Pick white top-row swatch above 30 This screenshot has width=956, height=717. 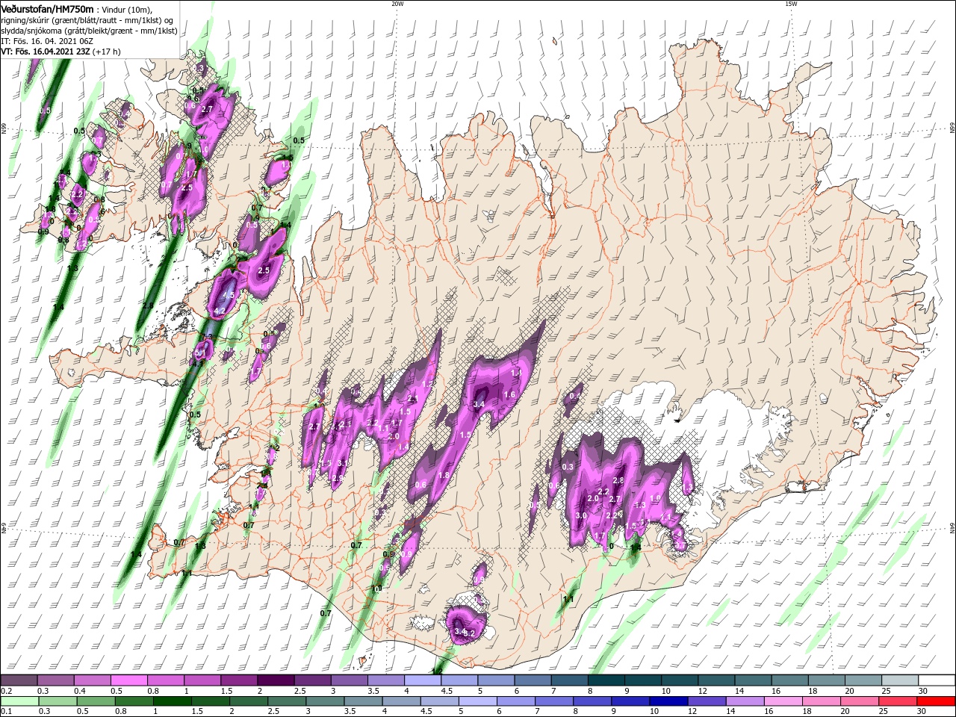(936, 680)
